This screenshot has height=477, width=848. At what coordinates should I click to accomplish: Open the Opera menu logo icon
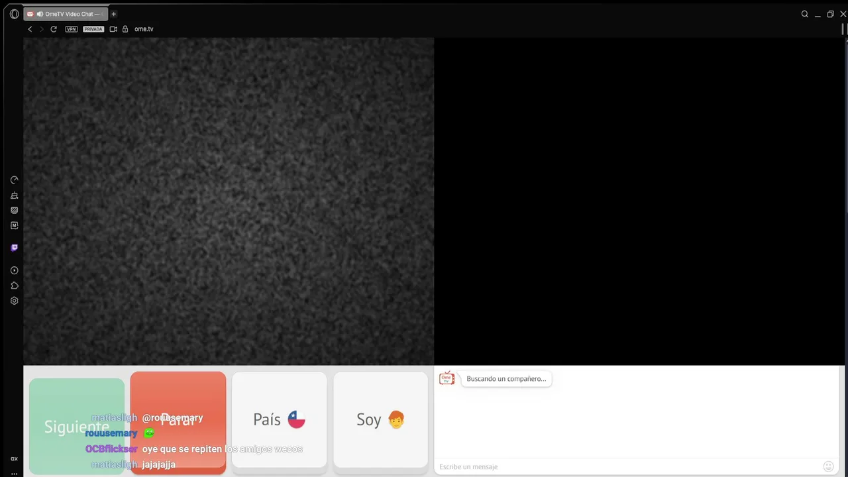[x=14, y=14]
